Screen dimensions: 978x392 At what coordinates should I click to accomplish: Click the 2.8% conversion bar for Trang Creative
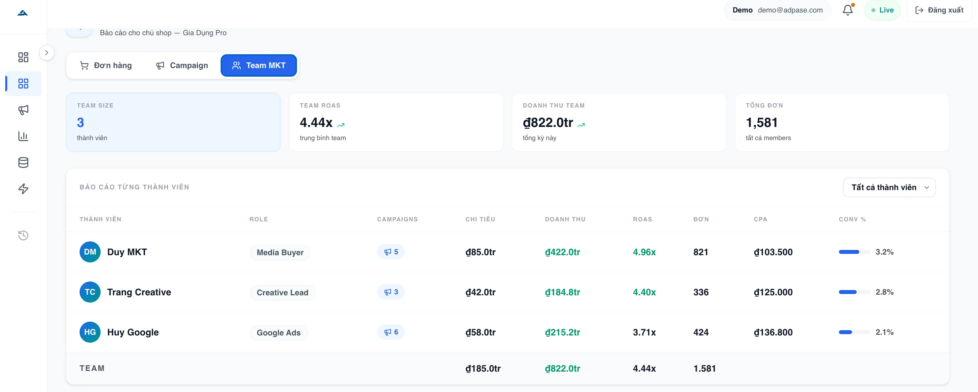coord(854,292)
